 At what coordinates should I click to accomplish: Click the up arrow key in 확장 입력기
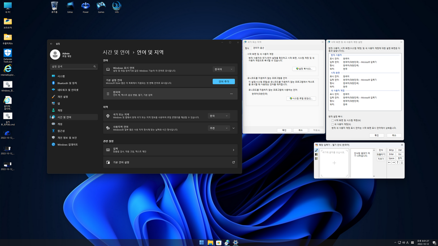[x=398, y=162]
